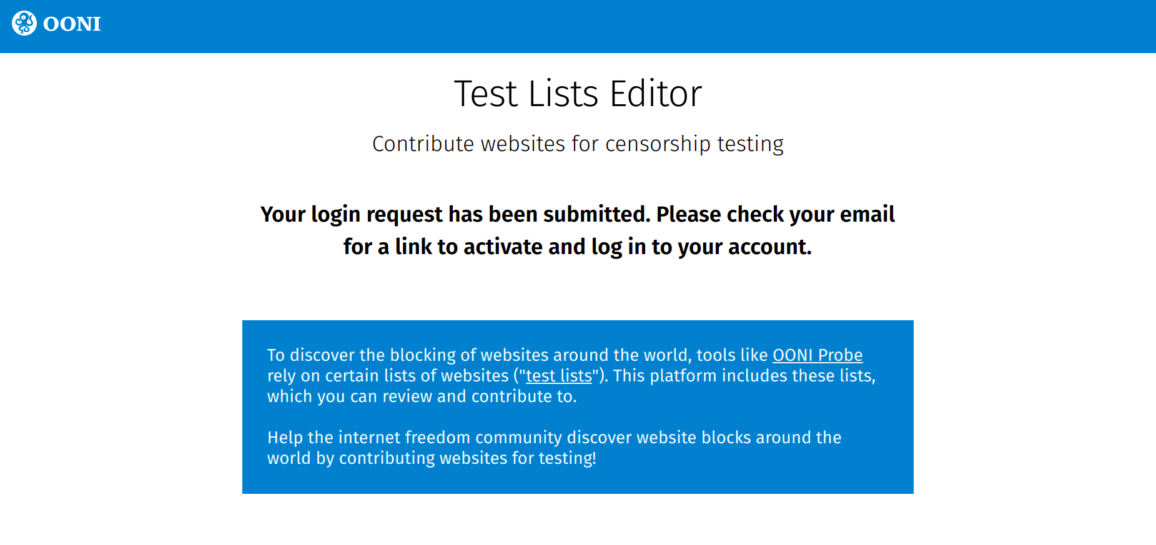Click the "for a link to activate" line
The height and width of the screenshot is (545, 1156).
pos(577,247)
